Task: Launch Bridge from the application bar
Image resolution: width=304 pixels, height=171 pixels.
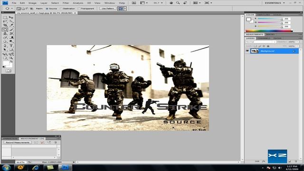Action: 134,3
